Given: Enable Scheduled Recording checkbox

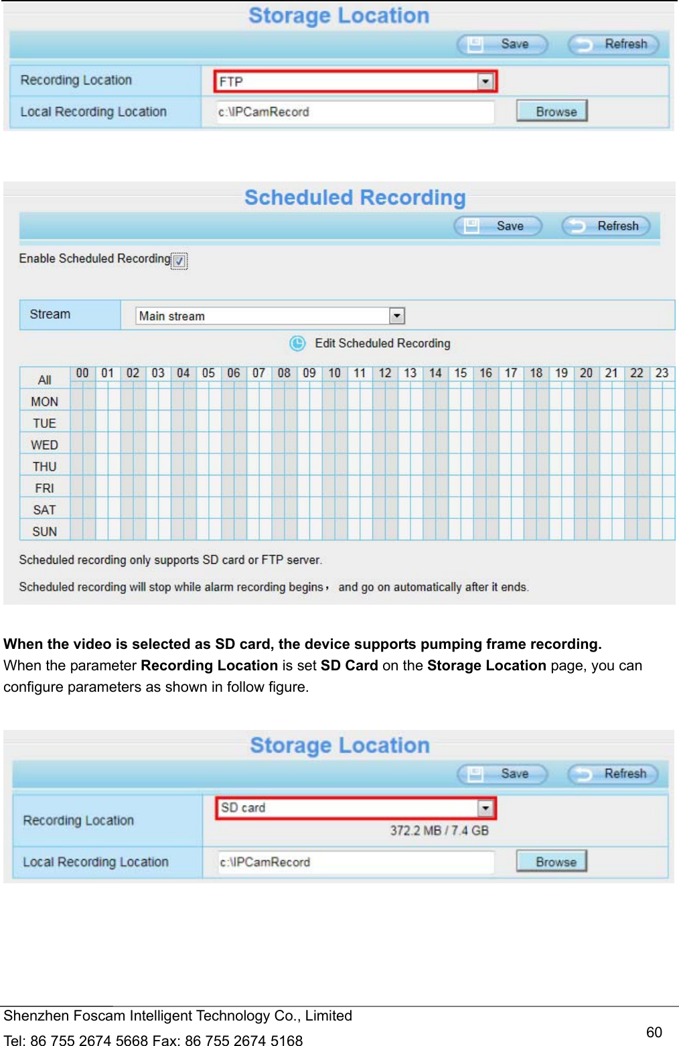Looking at the screenshot, I should tap(179, 262).
